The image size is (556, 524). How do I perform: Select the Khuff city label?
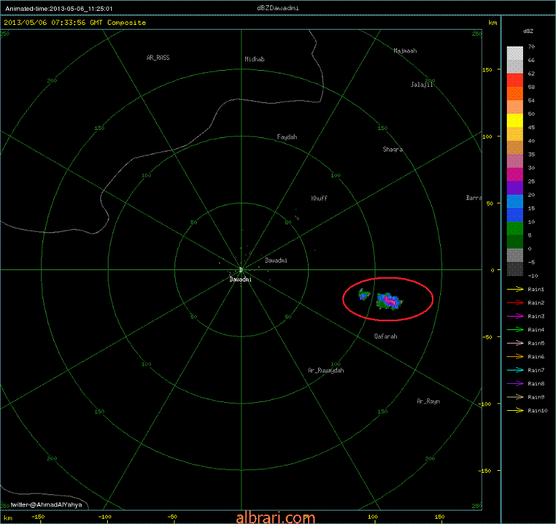[319, 198]
